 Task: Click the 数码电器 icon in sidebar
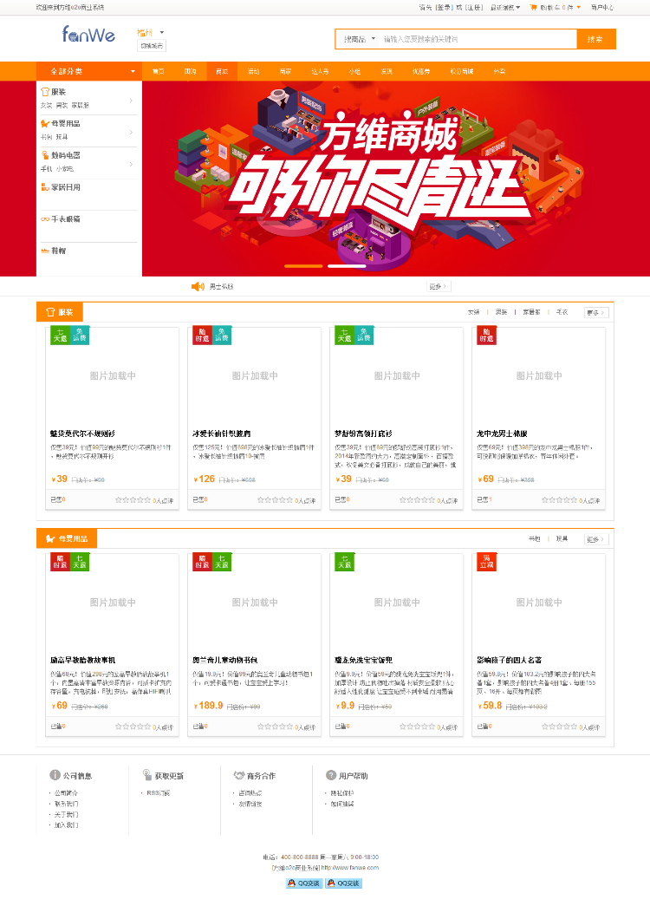tap(45, 155)
